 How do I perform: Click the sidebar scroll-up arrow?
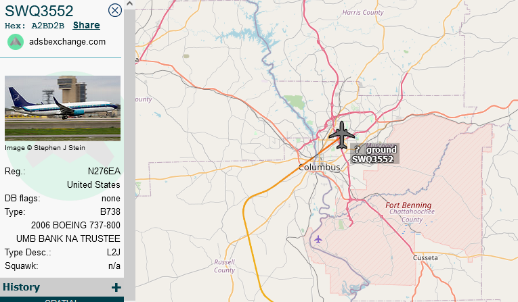[129, 4]
